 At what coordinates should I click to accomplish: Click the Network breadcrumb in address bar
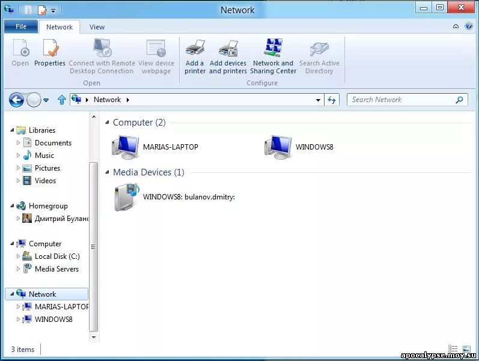pos(107,100)
